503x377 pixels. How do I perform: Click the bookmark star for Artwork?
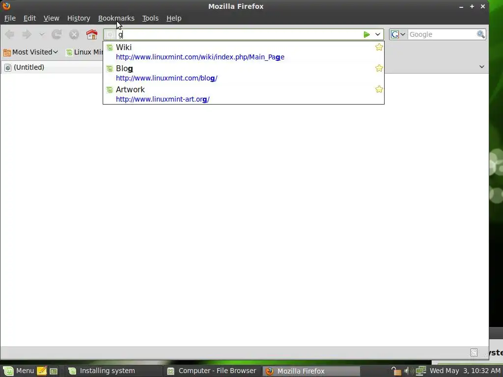(x=379, y=89)
